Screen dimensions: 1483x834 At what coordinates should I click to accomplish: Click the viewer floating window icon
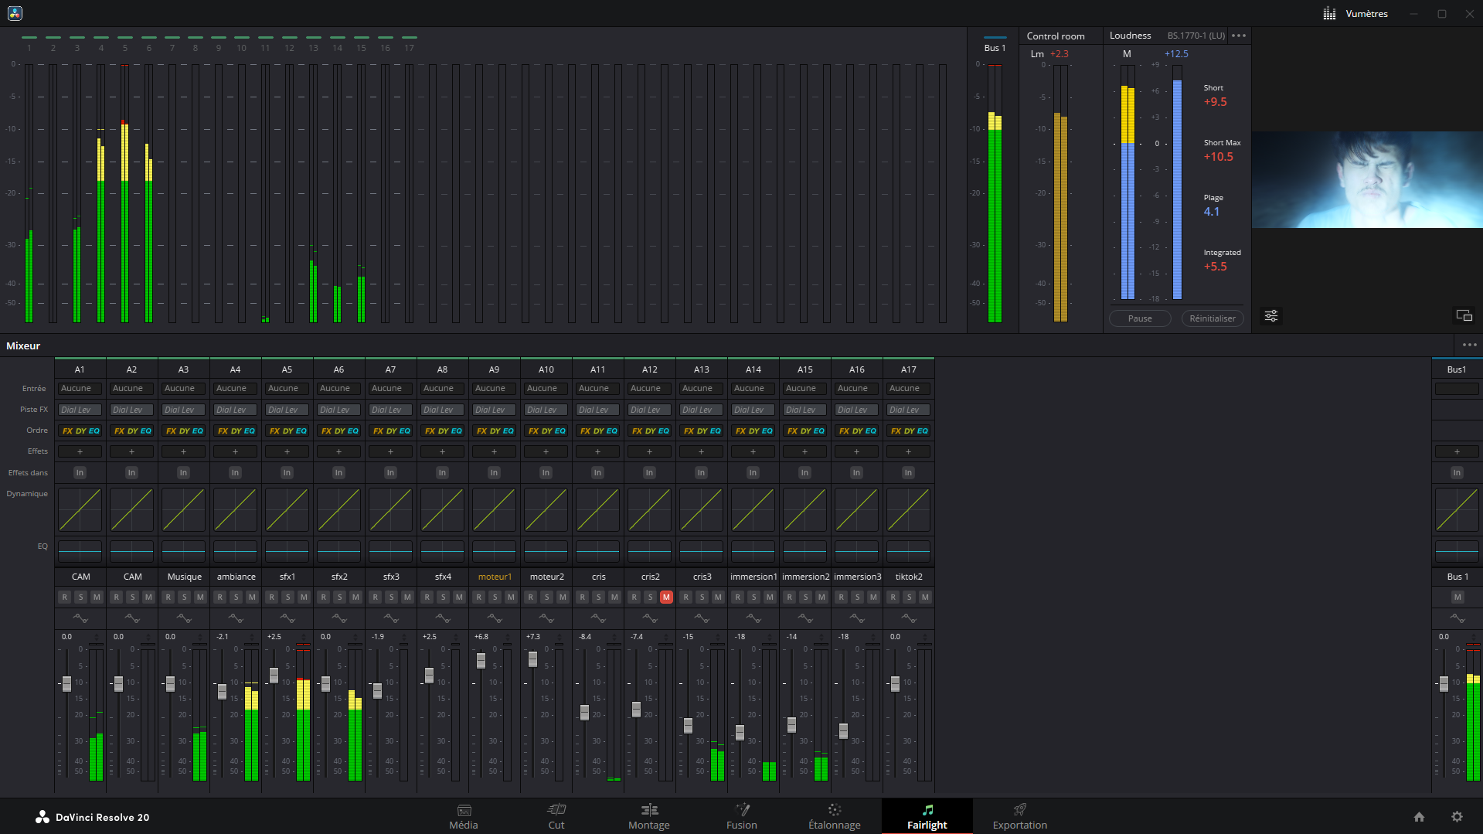[x=1464, y=315]
